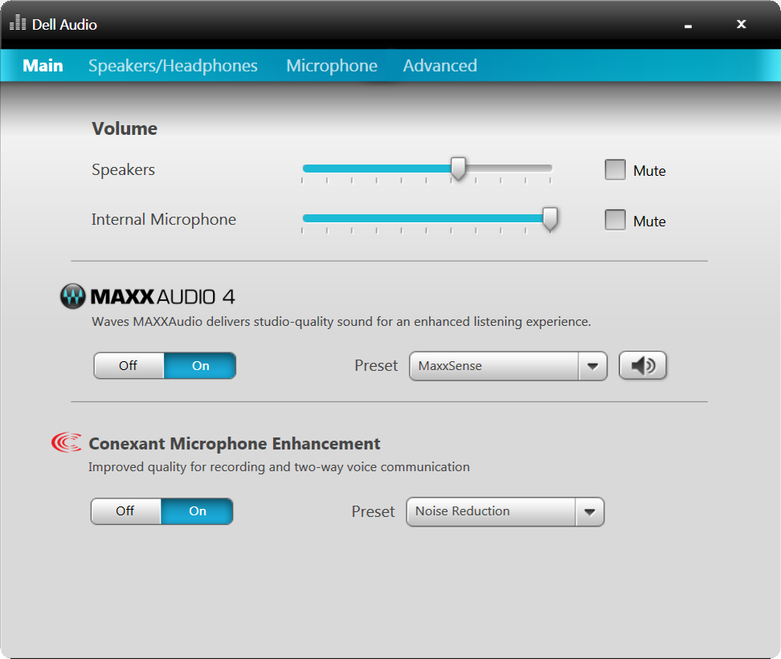Screen dimensions: 781x659
Task: Switch to the Main tab
Action: coord(43,66)
